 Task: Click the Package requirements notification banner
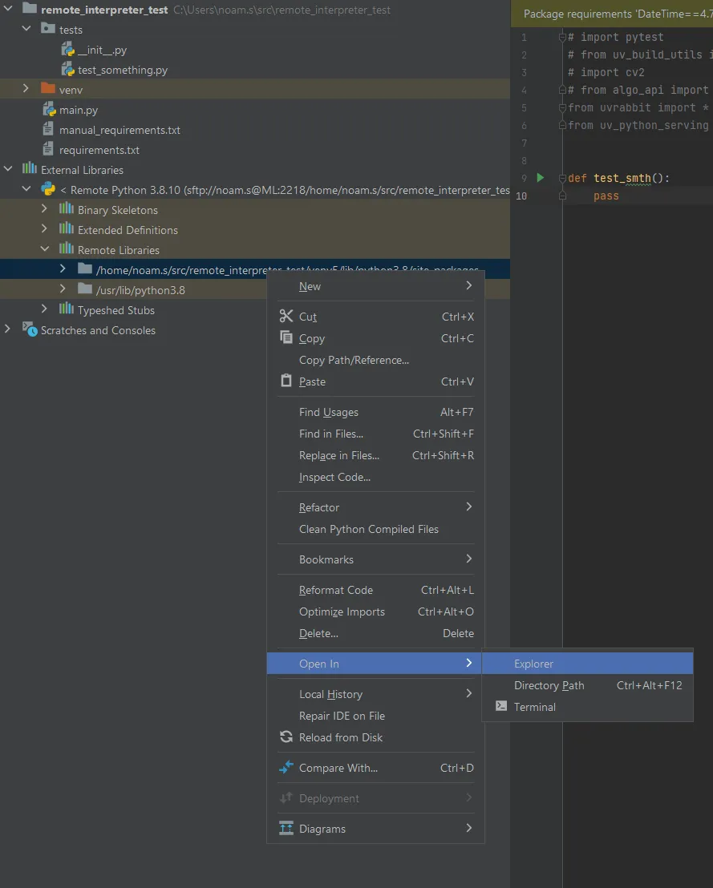click(612, 14)
